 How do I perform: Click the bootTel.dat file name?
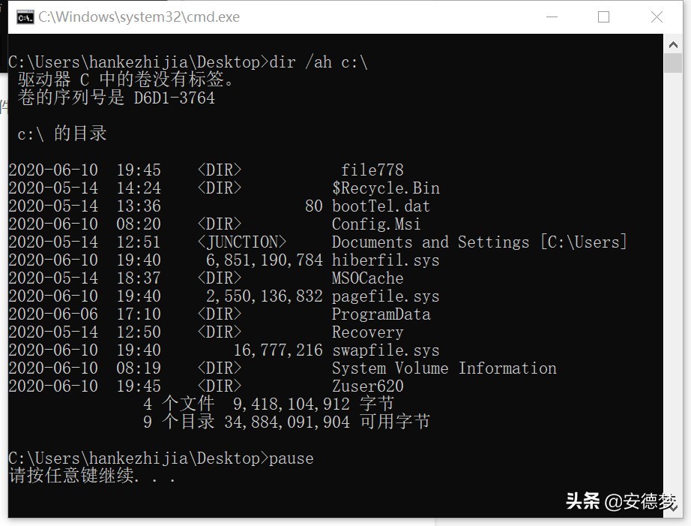[381, 206]
